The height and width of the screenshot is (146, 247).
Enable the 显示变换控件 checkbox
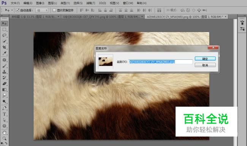pyautogui.click(x=54, y=10)
